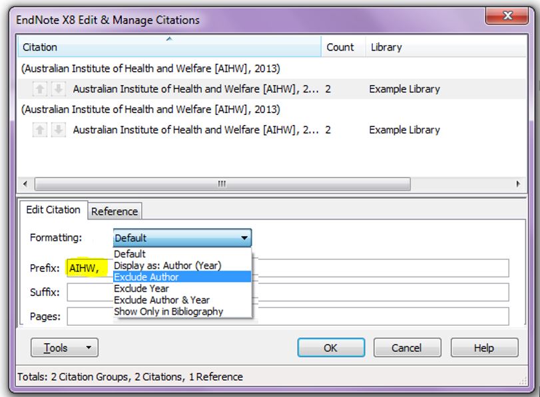Click Example Library in second citation row
Screen dimensions: 540x397
[x=405, y=130]
